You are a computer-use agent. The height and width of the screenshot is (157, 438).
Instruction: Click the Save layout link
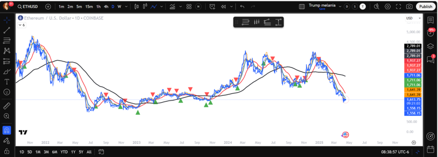pyautogui.click(x=322, y=9)
